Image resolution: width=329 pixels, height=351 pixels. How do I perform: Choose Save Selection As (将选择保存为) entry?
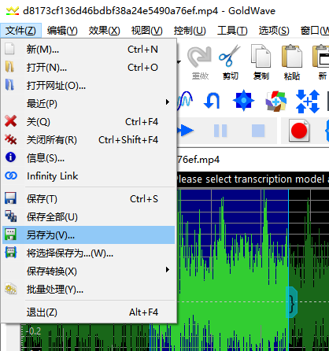(x=88, y=253)
